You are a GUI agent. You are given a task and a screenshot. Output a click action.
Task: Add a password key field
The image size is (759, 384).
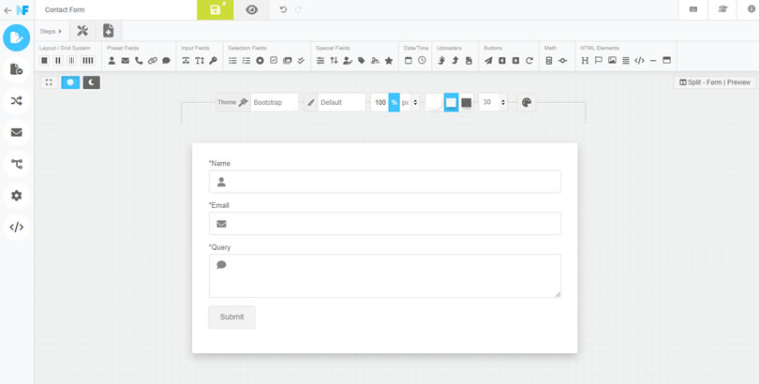pyautogui.click(x=214, y=61)
